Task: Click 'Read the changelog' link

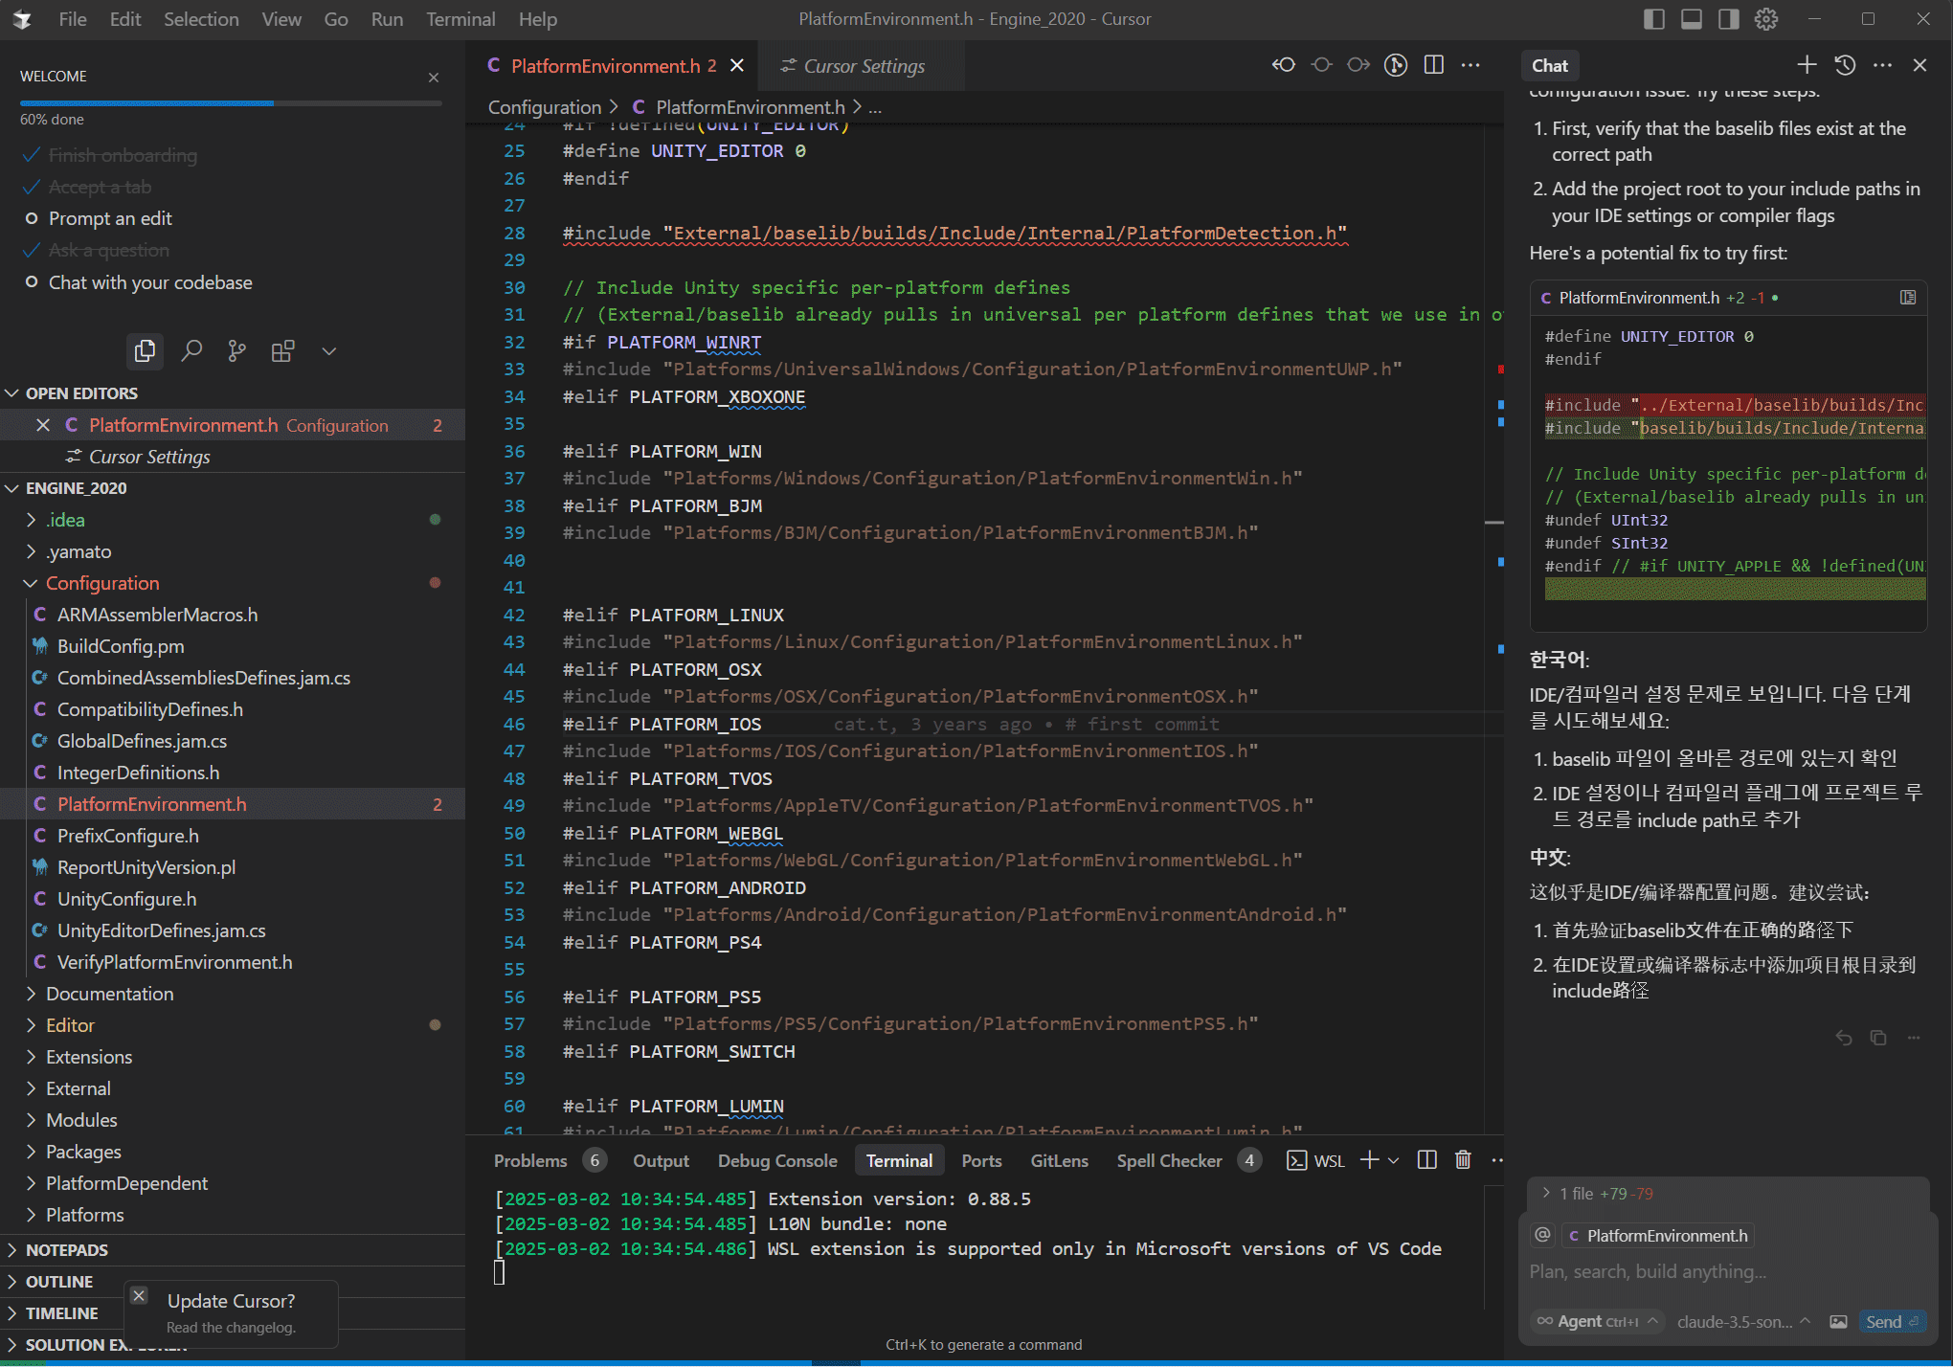Action: click(231, 1328)
